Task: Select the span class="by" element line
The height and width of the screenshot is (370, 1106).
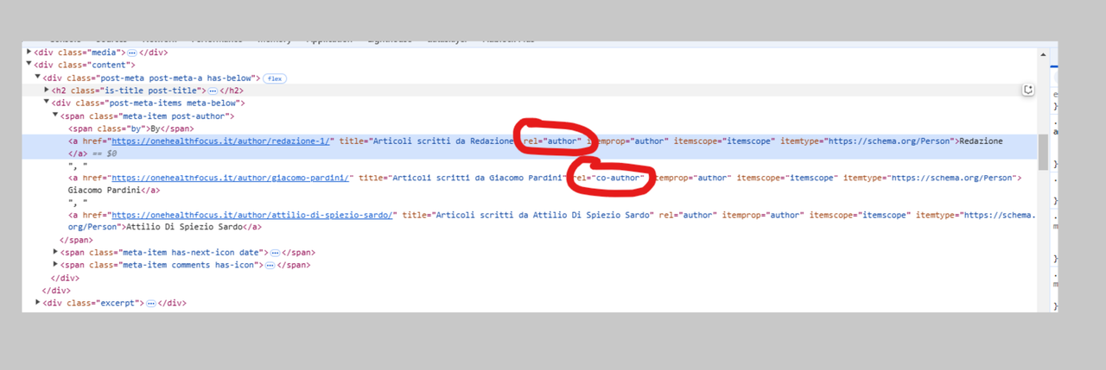Action: click(131, 129)
